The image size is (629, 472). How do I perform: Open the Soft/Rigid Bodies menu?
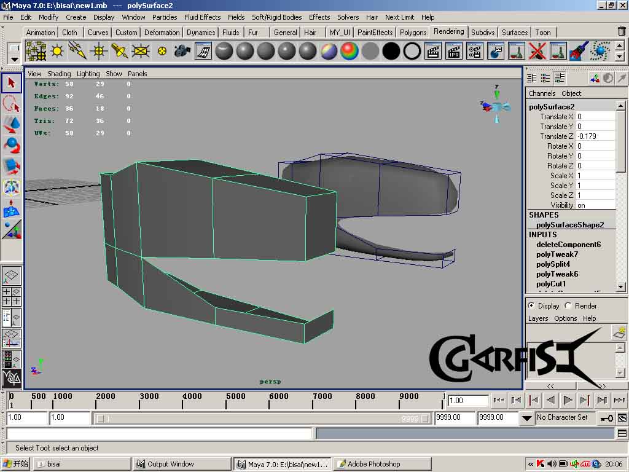(277, 17)
